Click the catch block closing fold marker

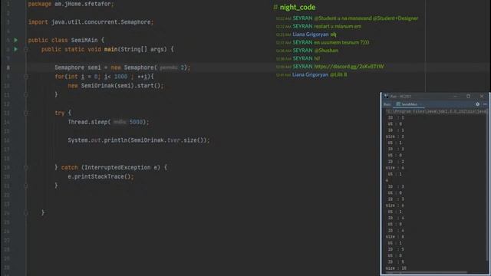[26, 186]
